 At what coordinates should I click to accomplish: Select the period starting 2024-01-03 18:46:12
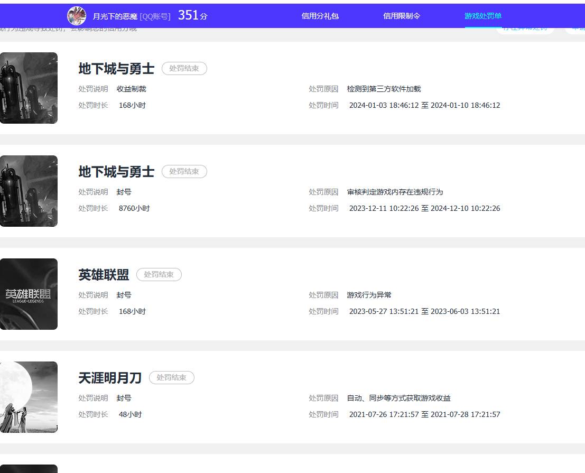click(x=424, y=105)
